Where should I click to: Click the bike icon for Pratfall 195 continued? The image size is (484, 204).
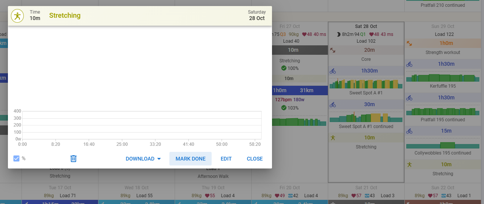pos(409,97)
